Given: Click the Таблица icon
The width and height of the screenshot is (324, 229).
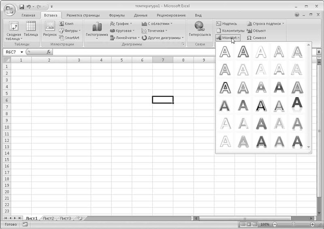Looking at the screenshot, I should pos(31,30).
